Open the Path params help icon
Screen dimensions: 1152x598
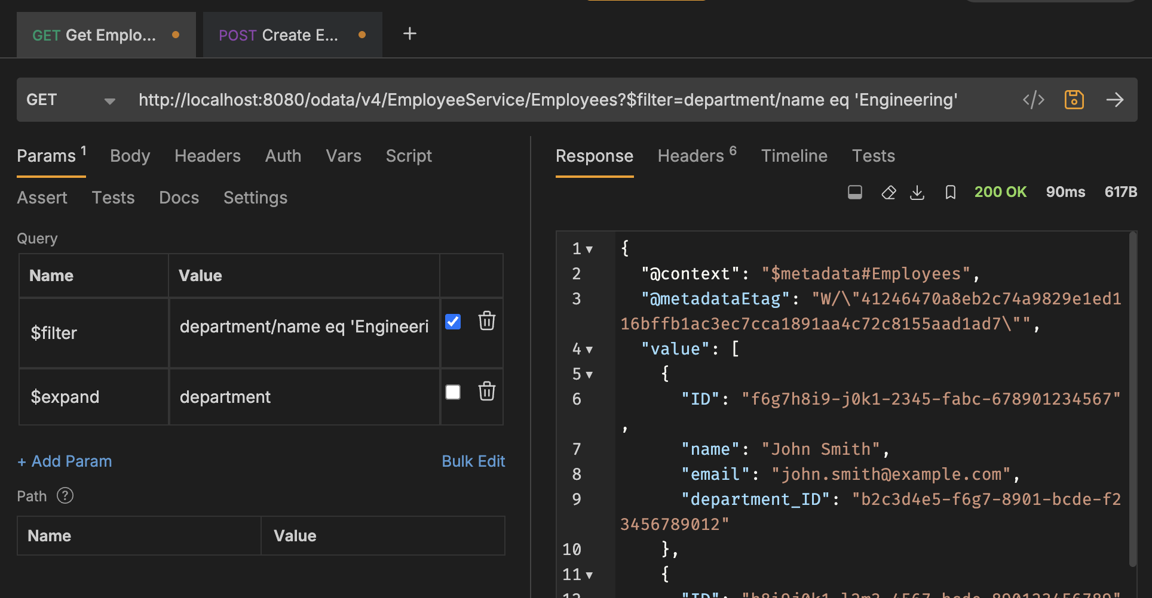(x=65, y=496)
